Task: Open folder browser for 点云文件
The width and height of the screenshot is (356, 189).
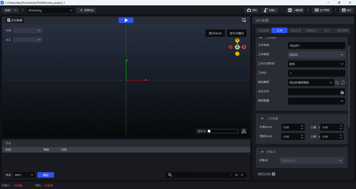Action: coord(342,92)
